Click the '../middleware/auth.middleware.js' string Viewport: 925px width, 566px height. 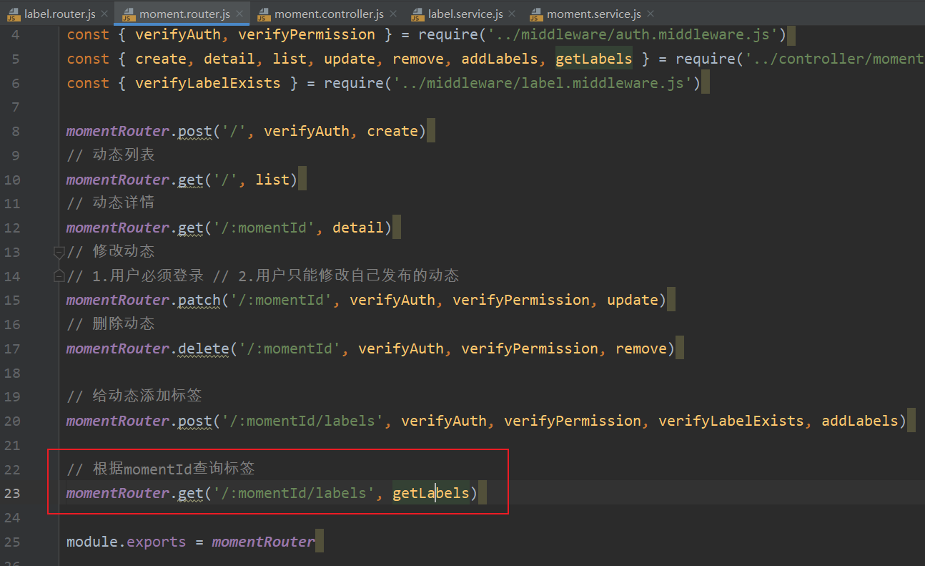(x=633, y=34)
